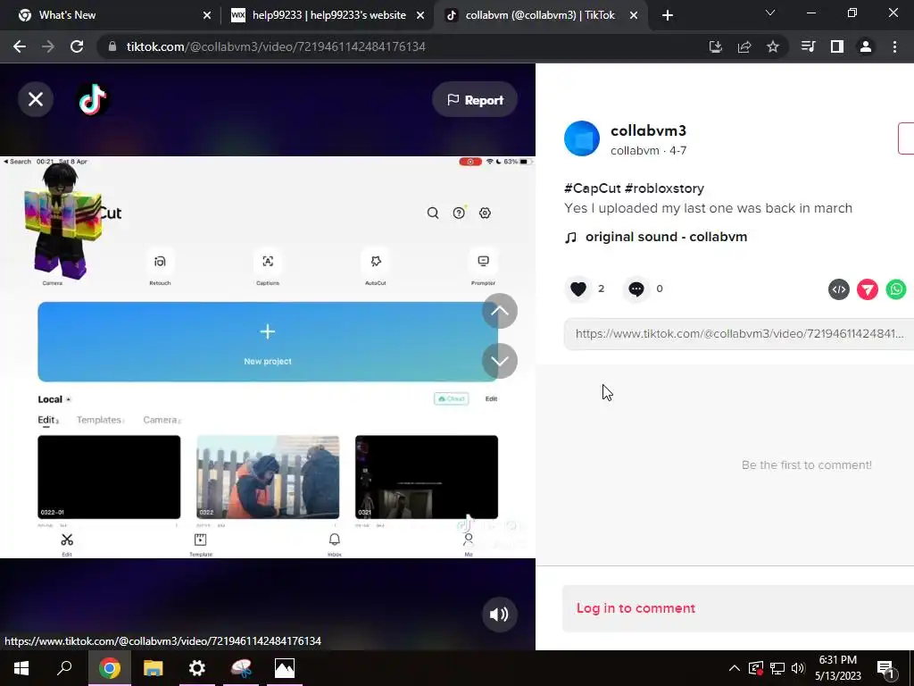Open Settings gear in taskbar

point(197,668)
